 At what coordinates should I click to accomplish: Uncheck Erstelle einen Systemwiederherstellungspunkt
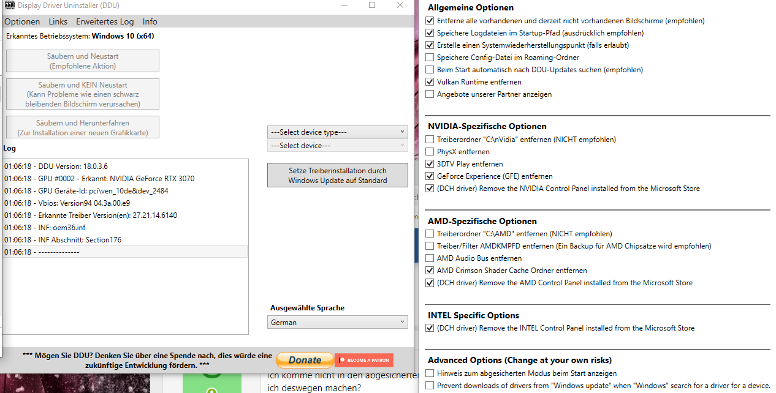430,45
